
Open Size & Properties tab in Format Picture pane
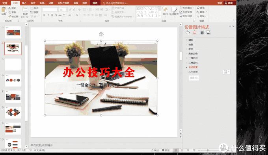[202, 33]
